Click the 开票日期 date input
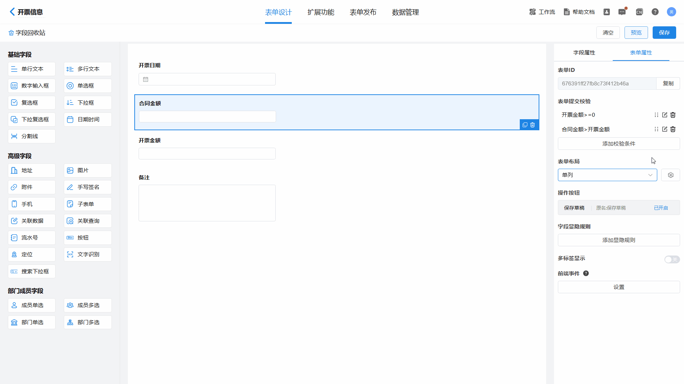The height and width of the screenshot is (384, 684). pyautogui.click(x=207, y=79)
